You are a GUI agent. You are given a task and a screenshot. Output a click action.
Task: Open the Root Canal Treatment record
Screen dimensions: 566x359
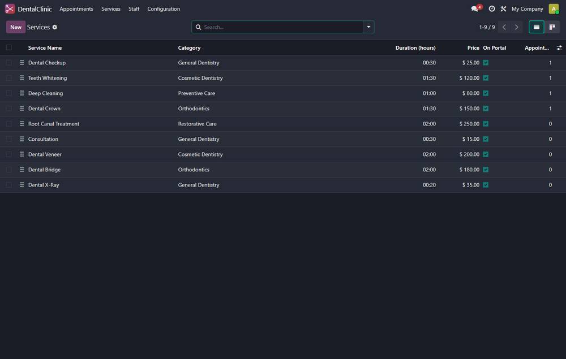tap(53, 124)
